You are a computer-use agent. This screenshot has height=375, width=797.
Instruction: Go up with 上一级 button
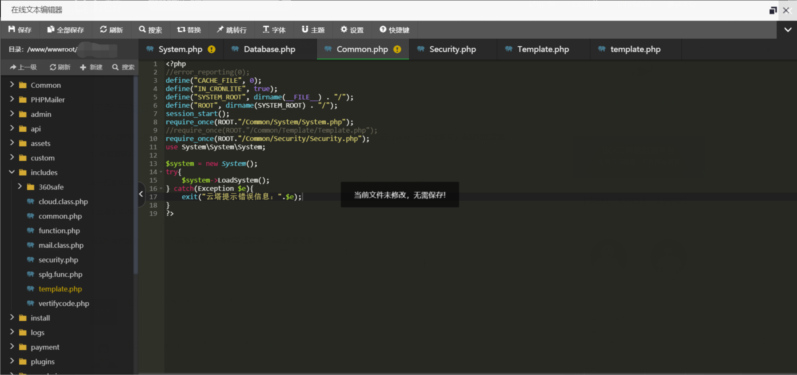click(23, 67)
